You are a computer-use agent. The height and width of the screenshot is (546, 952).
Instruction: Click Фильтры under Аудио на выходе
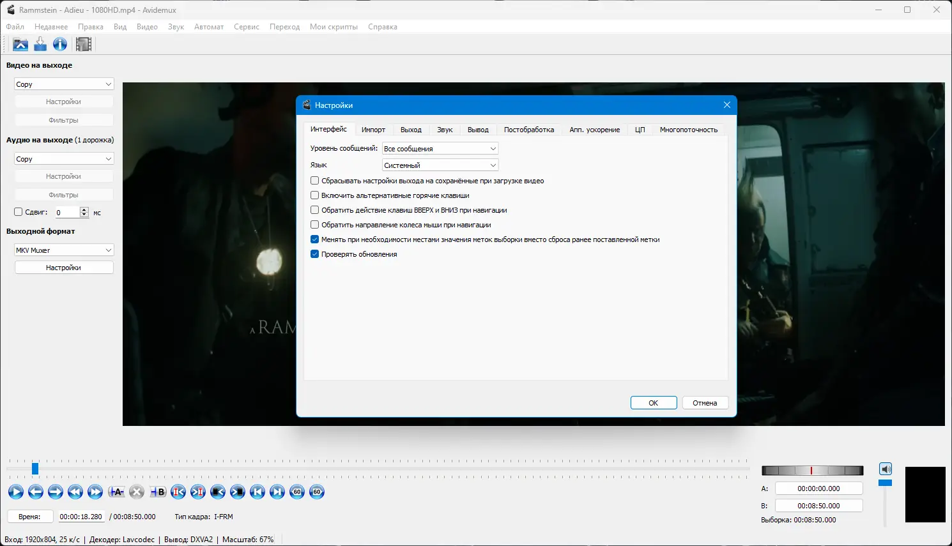point(64,195)
